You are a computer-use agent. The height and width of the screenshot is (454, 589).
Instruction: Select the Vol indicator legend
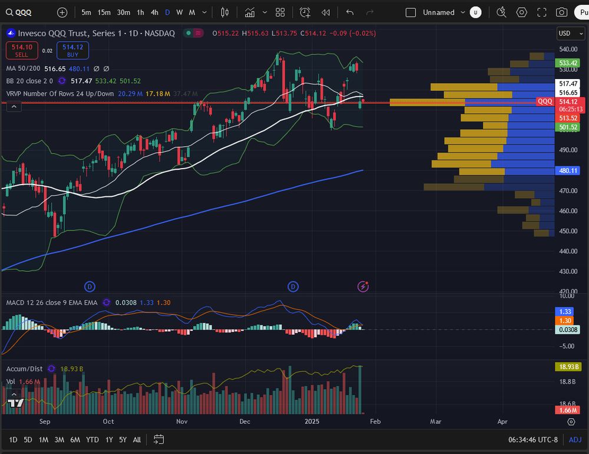[11, 381]
